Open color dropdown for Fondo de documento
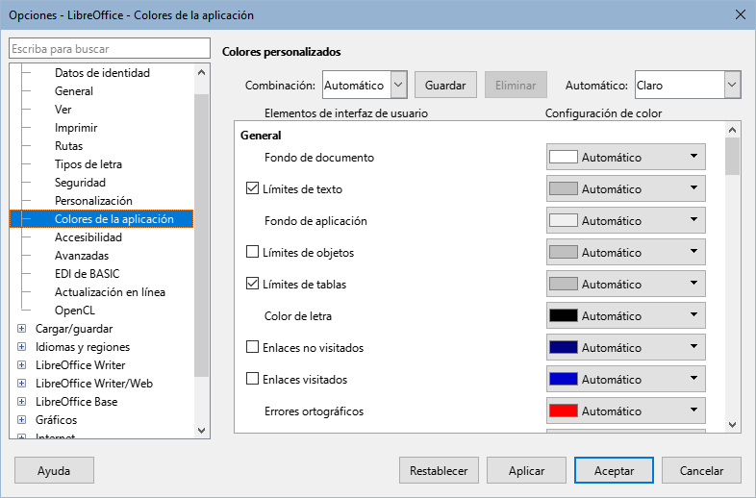 (626, 157)
